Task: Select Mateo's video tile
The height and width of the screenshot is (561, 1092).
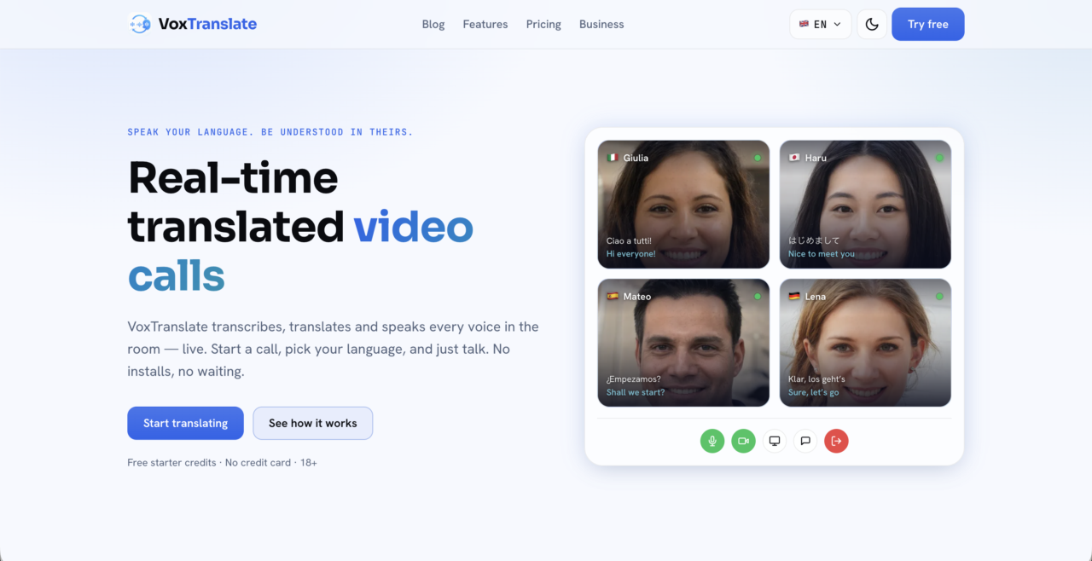Action: tap(683, 343)
